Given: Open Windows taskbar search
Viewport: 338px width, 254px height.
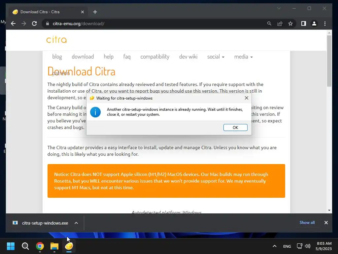Looking at the screenshot, I should (x=25, y=246).
